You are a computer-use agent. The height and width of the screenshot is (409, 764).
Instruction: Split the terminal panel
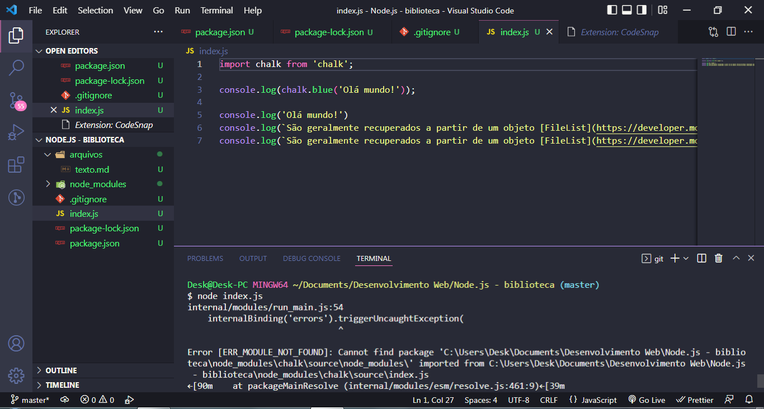[x=702, y=258]
